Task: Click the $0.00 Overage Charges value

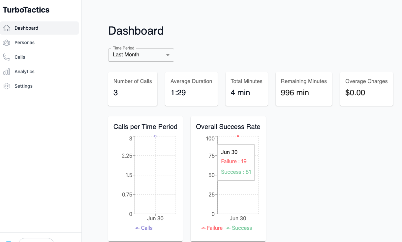Action: 355,93
